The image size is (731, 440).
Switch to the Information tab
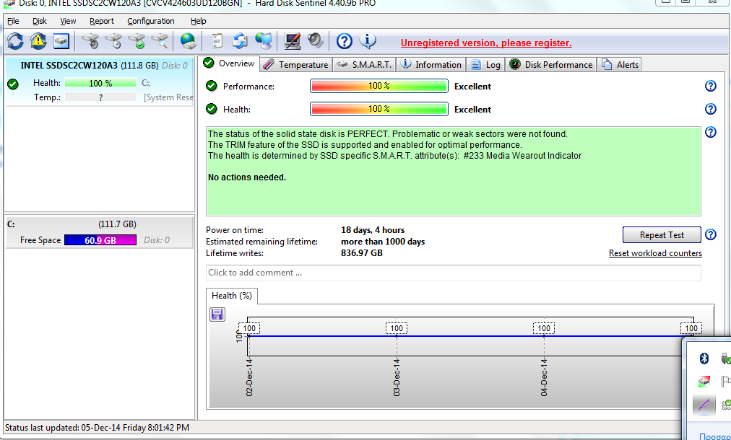tap(432, 65)
